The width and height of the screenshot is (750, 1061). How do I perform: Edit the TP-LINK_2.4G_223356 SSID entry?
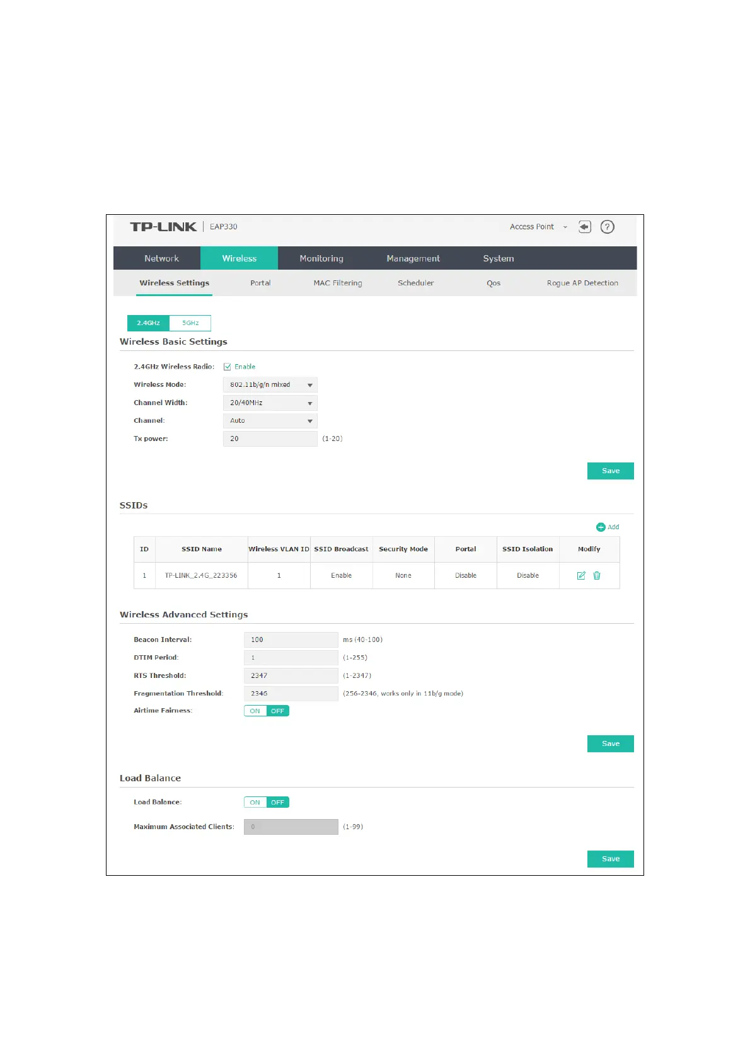click(x=581, y=575)
